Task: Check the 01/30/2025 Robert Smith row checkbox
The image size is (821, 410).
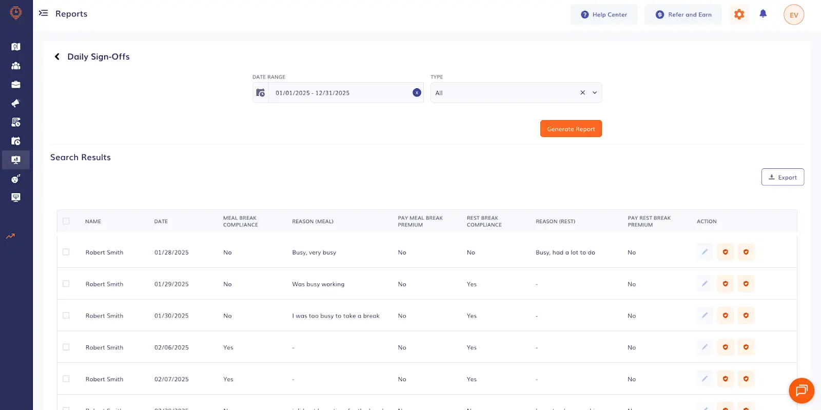Action: [66, 316]
